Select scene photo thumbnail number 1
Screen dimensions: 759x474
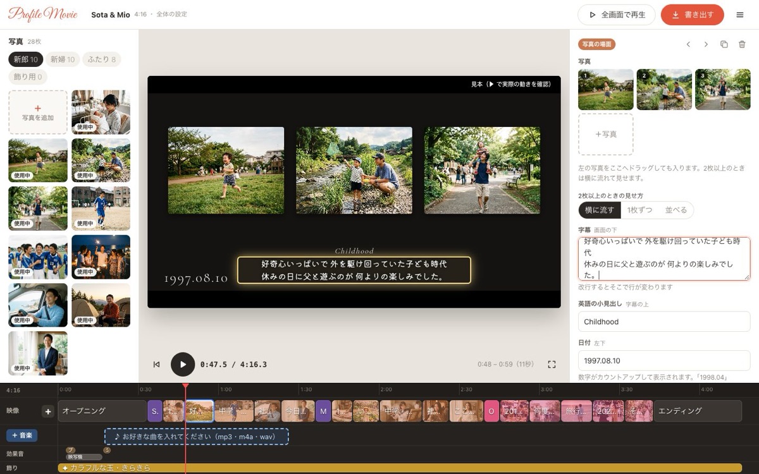605,90
